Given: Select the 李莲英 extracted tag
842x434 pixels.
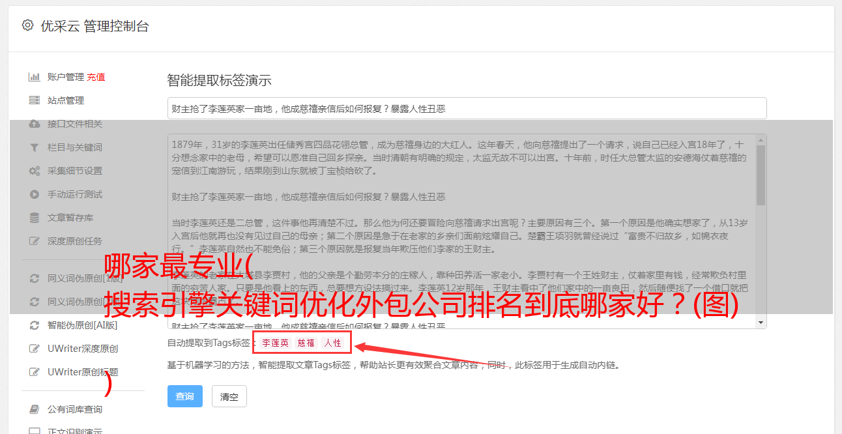Looking at the screenshot, I should tap(276, 343).
